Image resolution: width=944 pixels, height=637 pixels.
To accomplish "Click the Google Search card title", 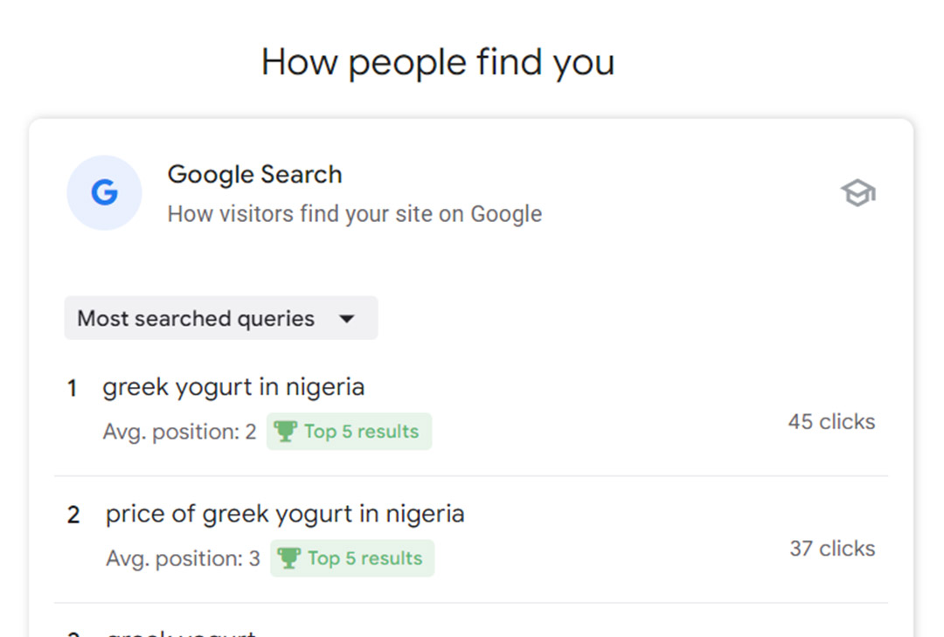I will [254, 175].
